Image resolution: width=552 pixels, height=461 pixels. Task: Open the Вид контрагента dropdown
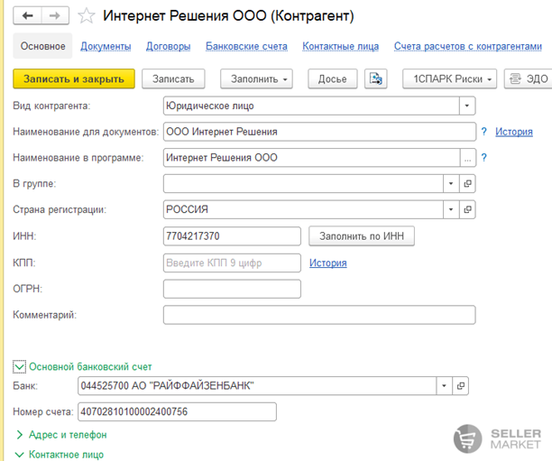click(x=466, y=106)
